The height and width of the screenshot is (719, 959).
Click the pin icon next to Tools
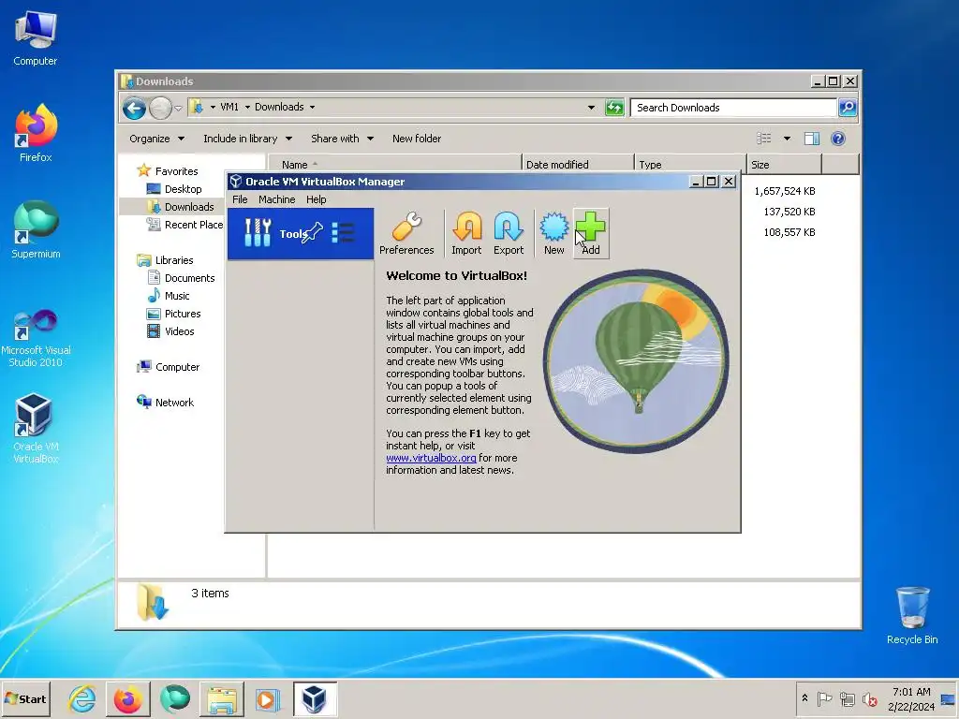coord(313,233)
